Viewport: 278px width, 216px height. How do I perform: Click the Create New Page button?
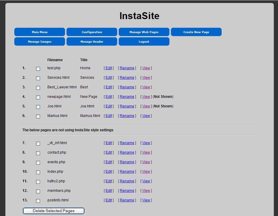pyautogui.click(x=196, y=32)
